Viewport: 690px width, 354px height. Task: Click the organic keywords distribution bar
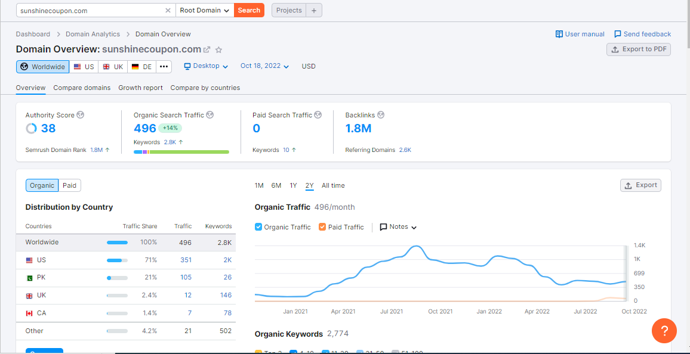(x=181, y=152)
